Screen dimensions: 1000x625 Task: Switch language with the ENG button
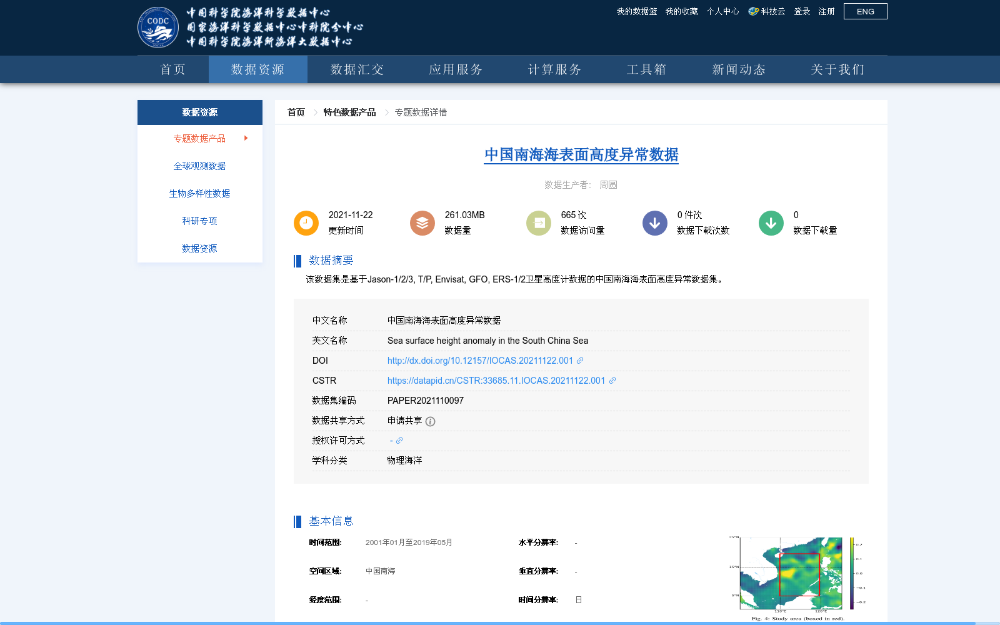point(866,11)
